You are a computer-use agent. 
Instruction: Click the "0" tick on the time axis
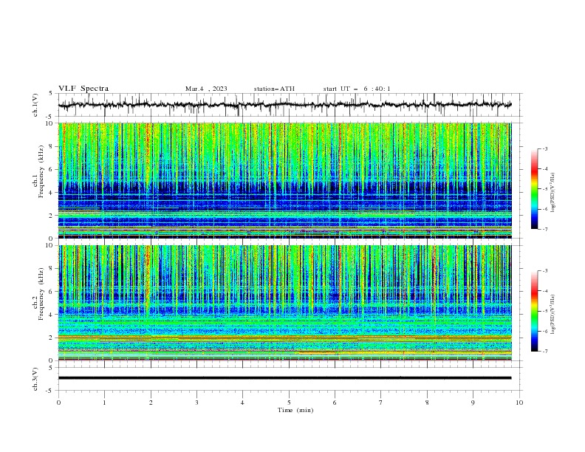click(58, 403)
